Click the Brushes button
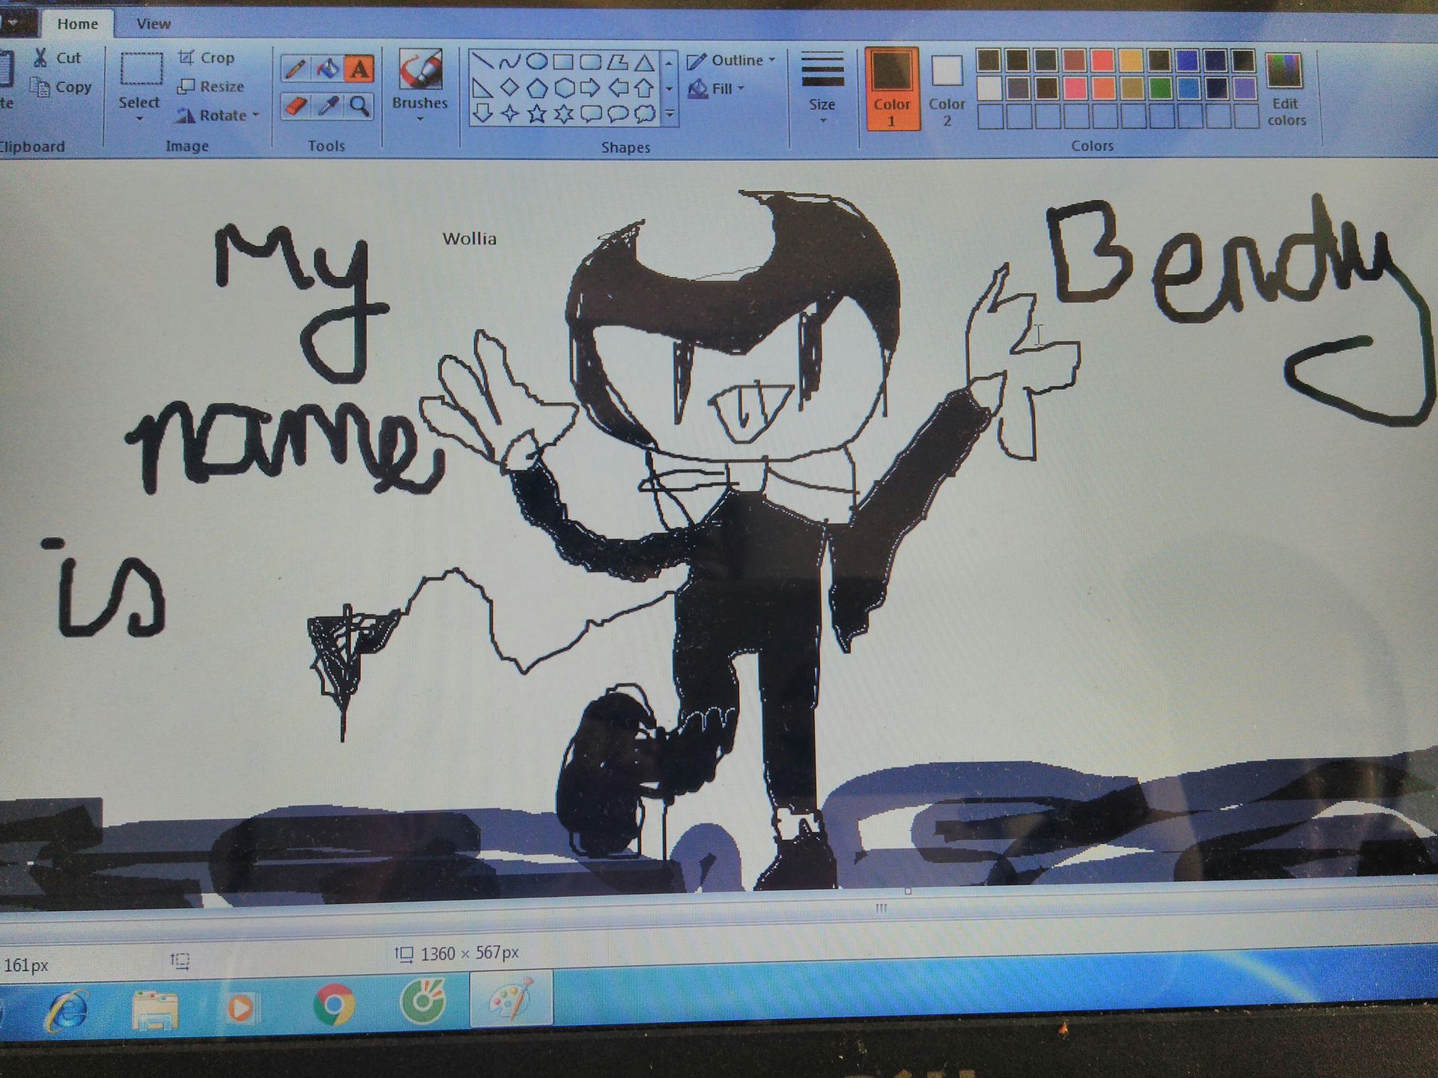 click(420, 79)
